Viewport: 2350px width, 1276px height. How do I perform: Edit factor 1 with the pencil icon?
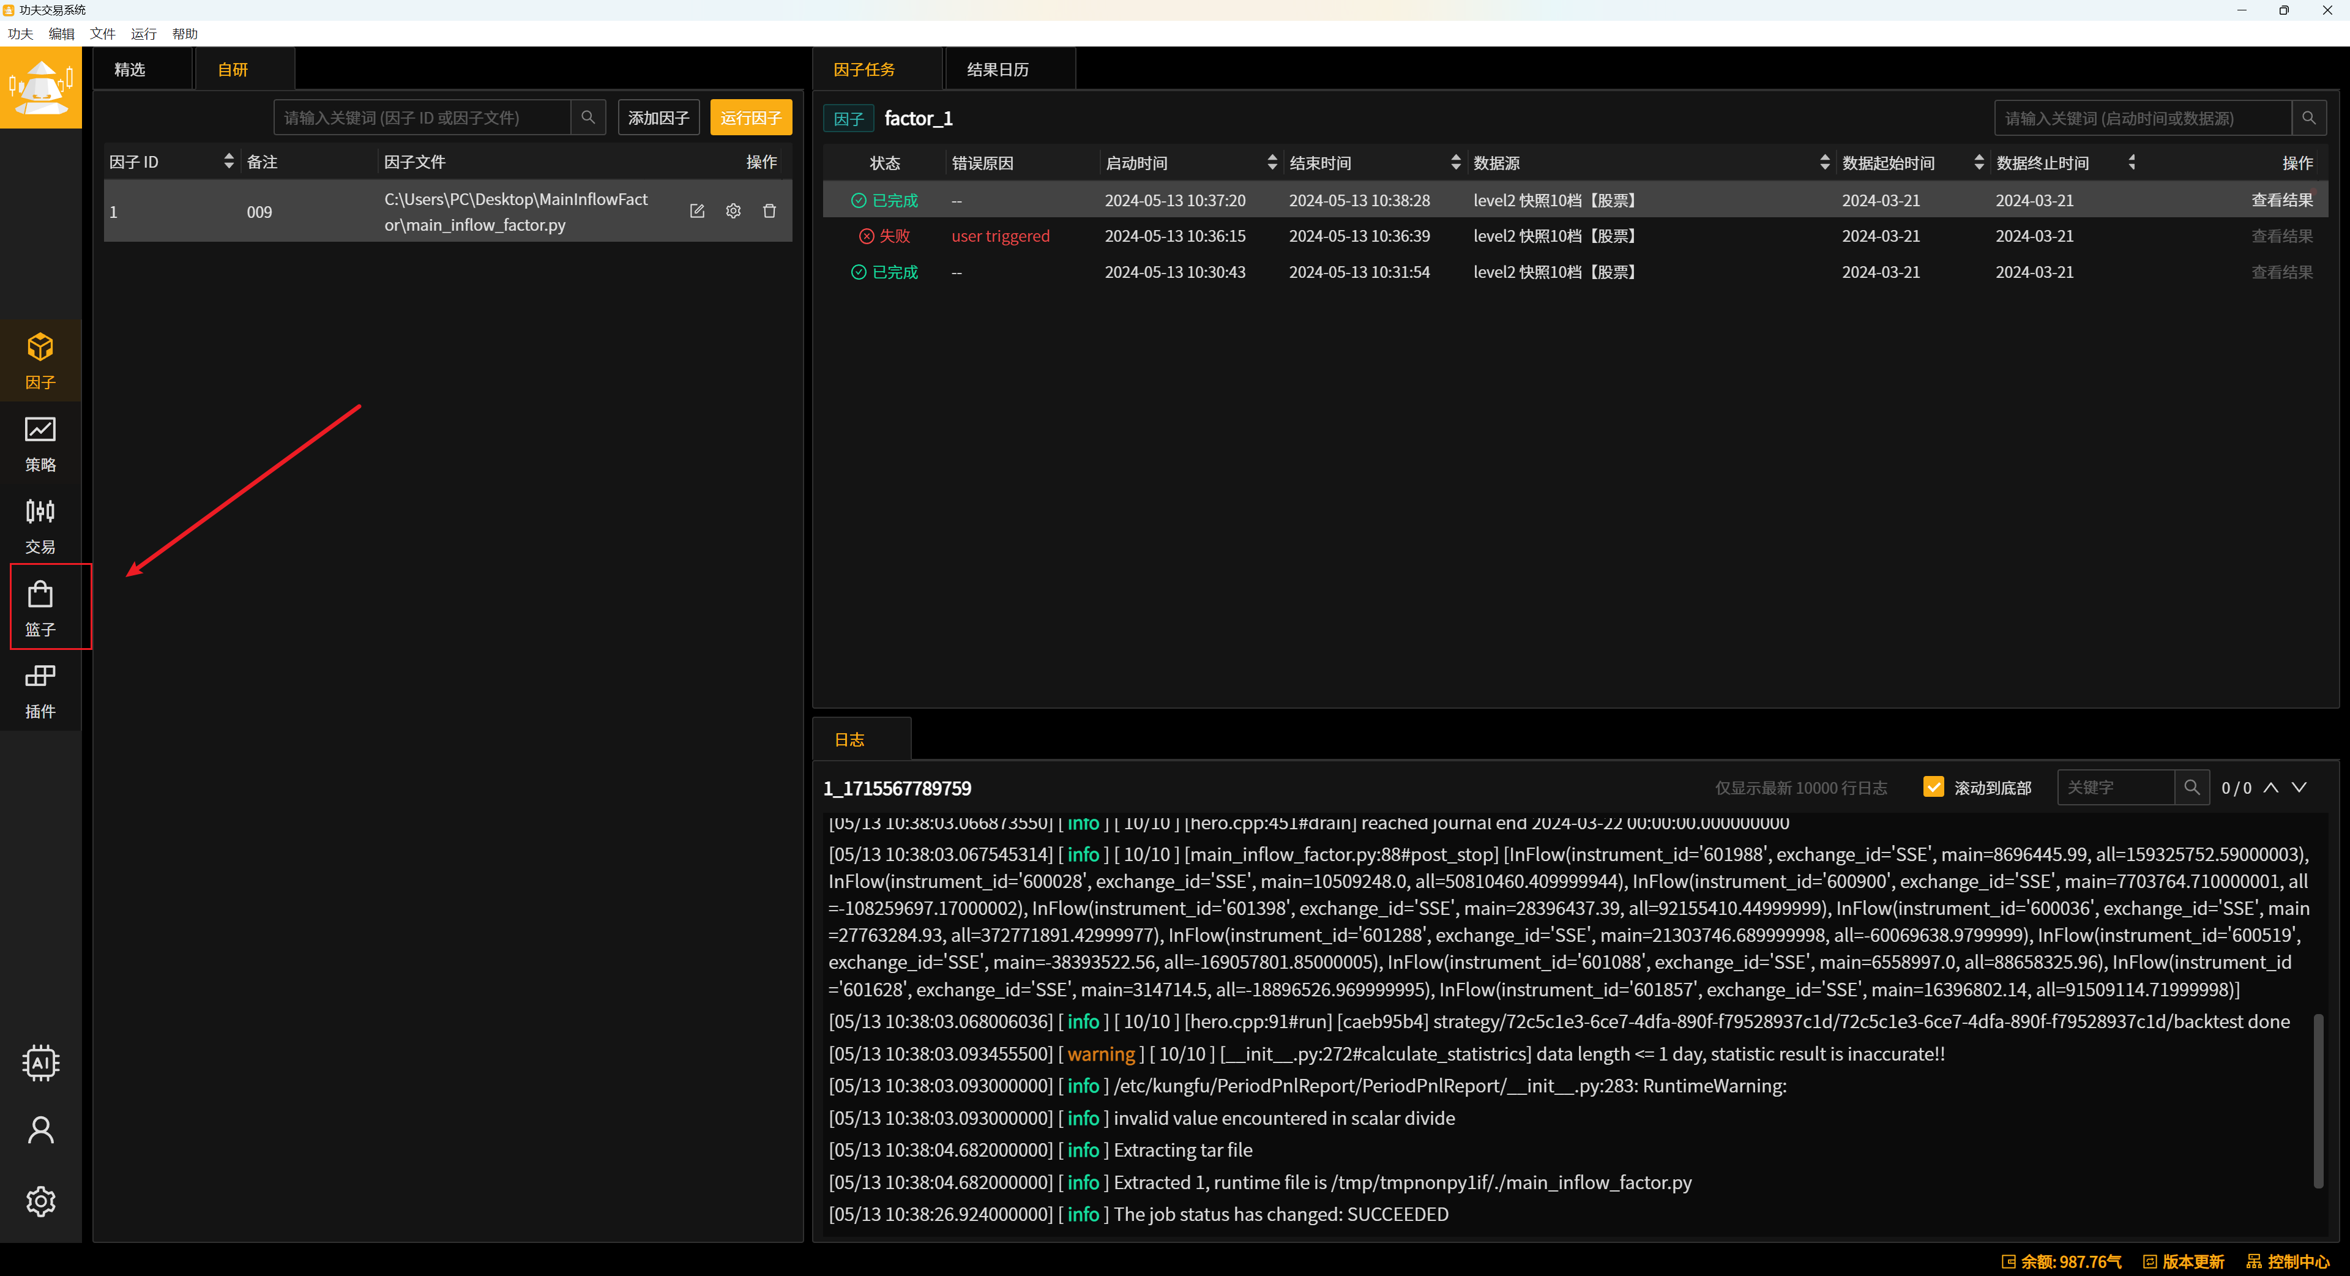coord(697,211)
